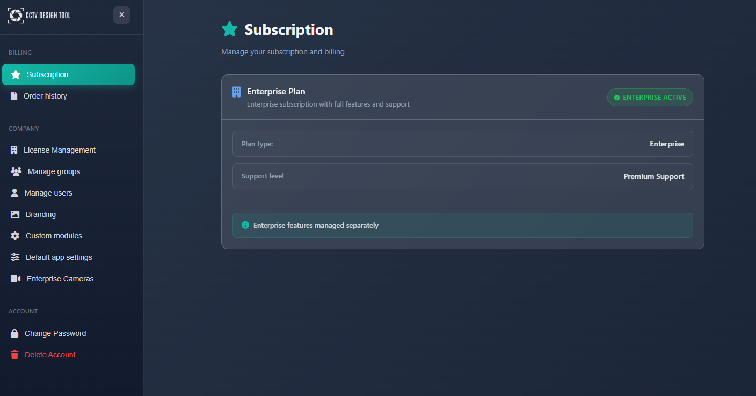Click the Default app settings sliders icon
The height and width of the screenshot is (396, 756).
14,257
